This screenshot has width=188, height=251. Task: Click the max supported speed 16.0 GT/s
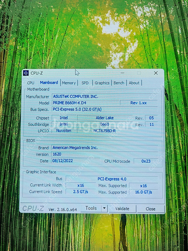click(143, 192)
